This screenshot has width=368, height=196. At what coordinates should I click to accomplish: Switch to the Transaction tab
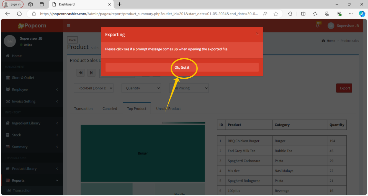point(83,109)
